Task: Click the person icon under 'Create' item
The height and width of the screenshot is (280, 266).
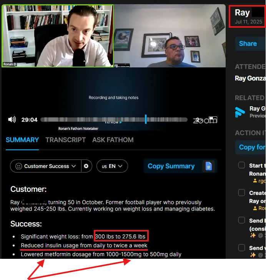Action: pos(255,208)
